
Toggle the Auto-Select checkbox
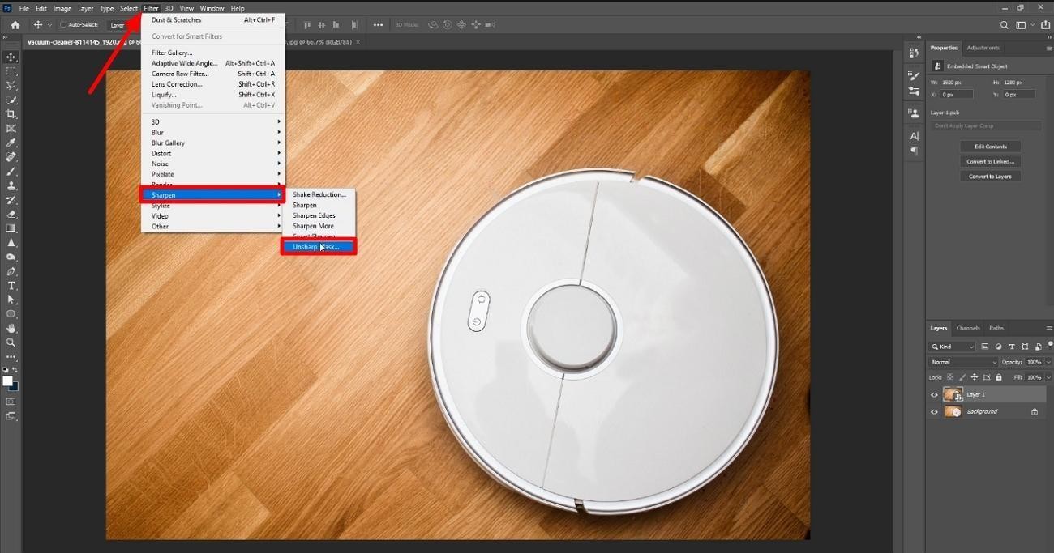pyautogui.click(x=63, y=25)
